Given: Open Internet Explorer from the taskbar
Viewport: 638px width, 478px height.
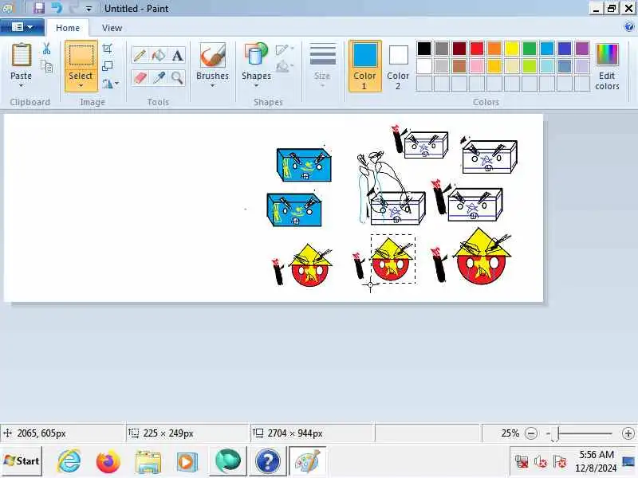Looking at the screenshot, I should (69, 461).
